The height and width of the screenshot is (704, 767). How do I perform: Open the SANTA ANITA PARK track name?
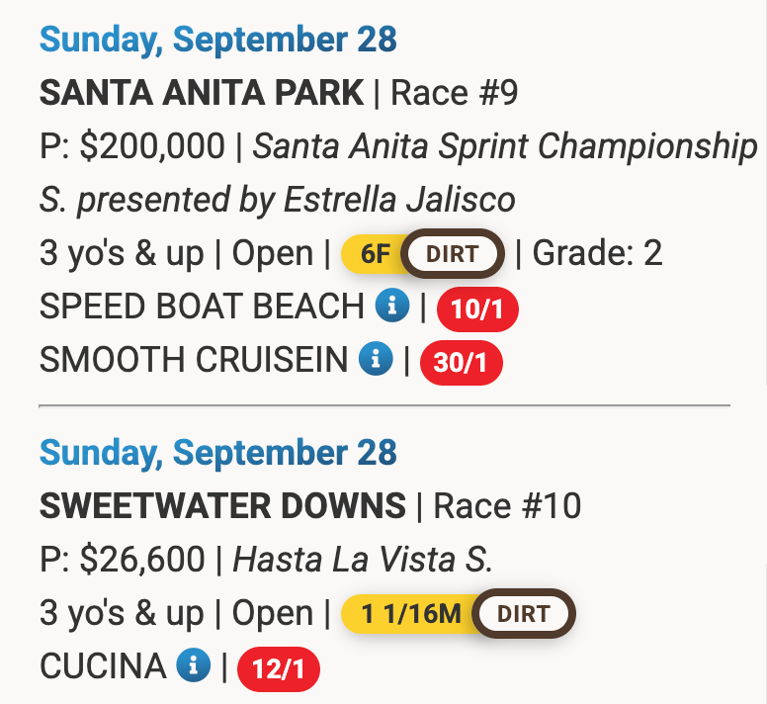(x=202, y=94)
